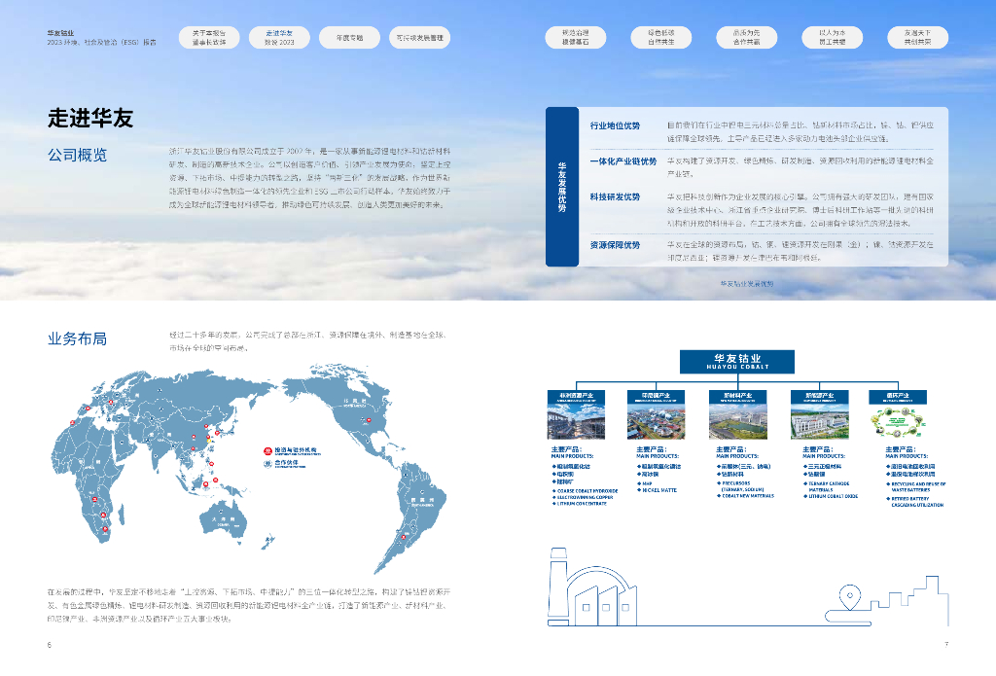Click the 印尼镍产业 aerial photo
The image size is (996, 676).
[x=657, y=421]
